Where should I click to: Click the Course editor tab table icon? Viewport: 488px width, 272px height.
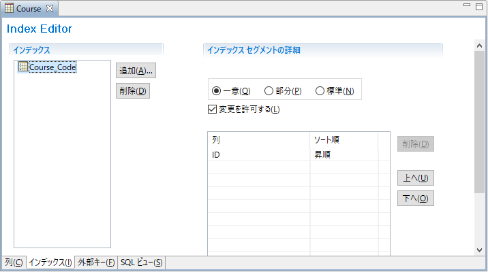click(x=10, y=8)
